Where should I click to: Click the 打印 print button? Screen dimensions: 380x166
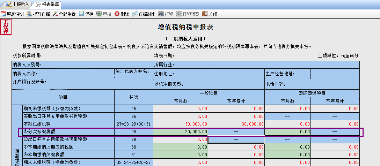pyautogui.click(x=166, y=14)
